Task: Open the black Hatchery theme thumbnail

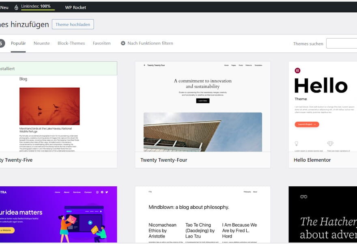Action: point(323,214)
